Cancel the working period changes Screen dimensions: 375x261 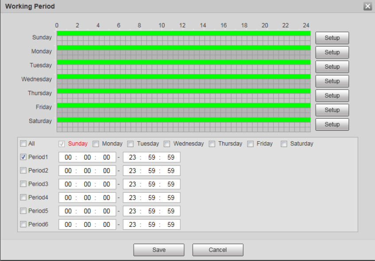tap(218, 250)
